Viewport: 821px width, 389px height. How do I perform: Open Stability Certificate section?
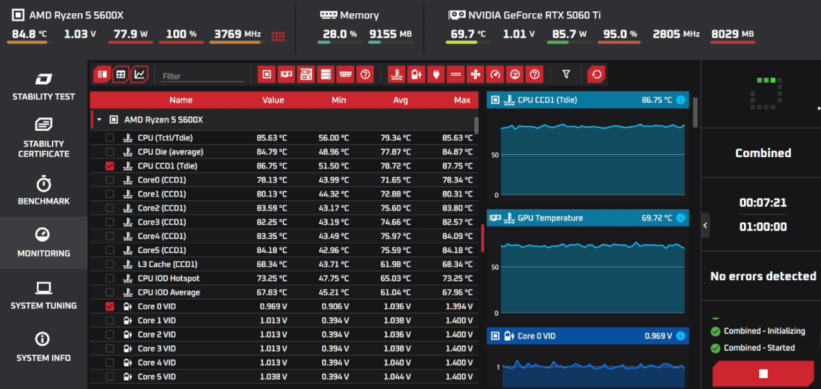(x=44, y=138)
